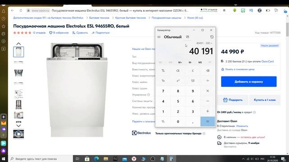Click Поделиться share link
This screenshot has height=162, width=289.
click(x=101, y=33)
